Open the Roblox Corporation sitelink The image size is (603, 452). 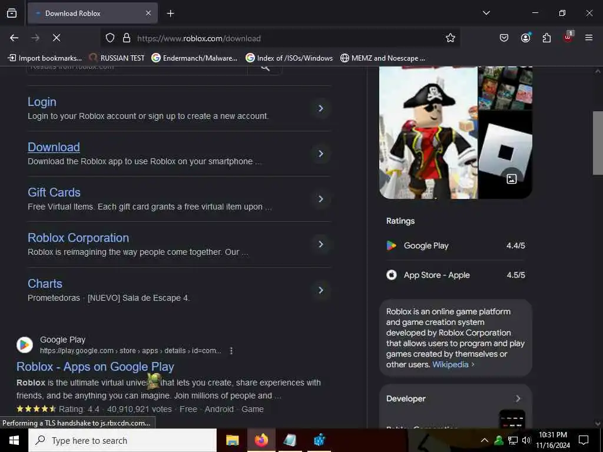tap(78, 238)
